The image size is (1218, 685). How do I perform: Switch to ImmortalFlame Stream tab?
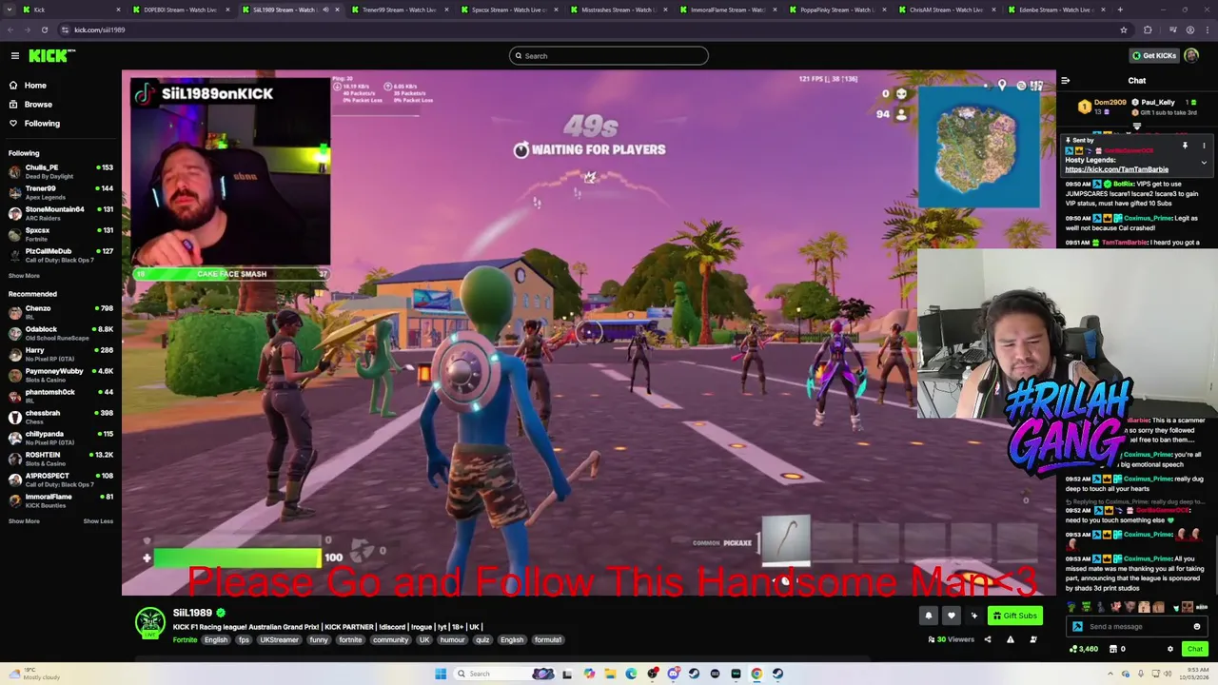click(x=726, y=10)
